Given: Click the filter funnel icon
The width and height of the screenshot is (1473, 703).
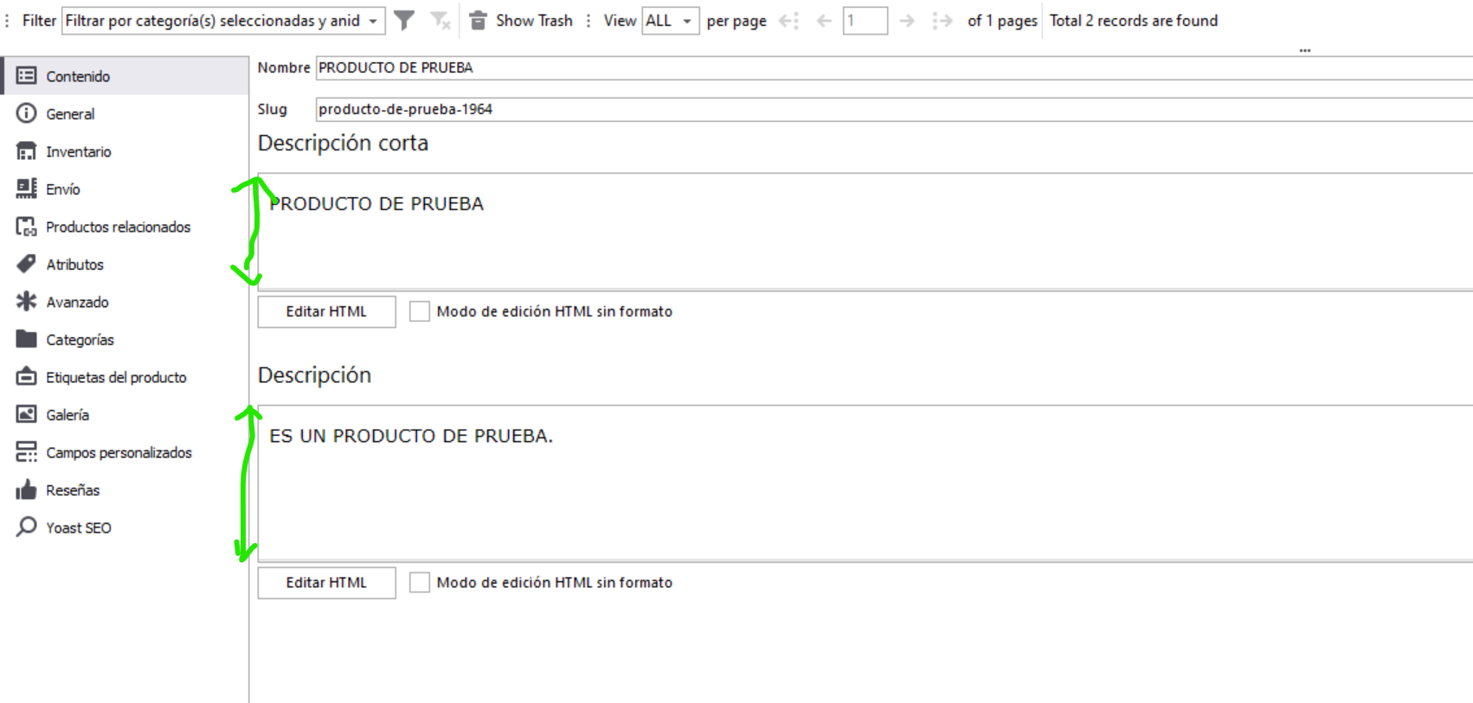Looking at the screenshot, I should point(403,21).
